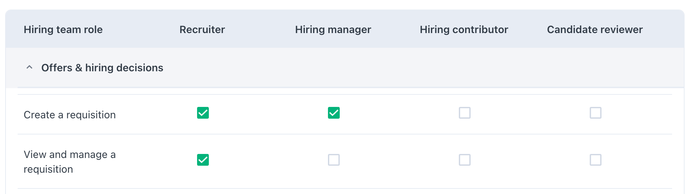Uncheck View and manage requisition for Recruiter
The width and height of the screenshot is (689, 194).
[x=203, y=160]
